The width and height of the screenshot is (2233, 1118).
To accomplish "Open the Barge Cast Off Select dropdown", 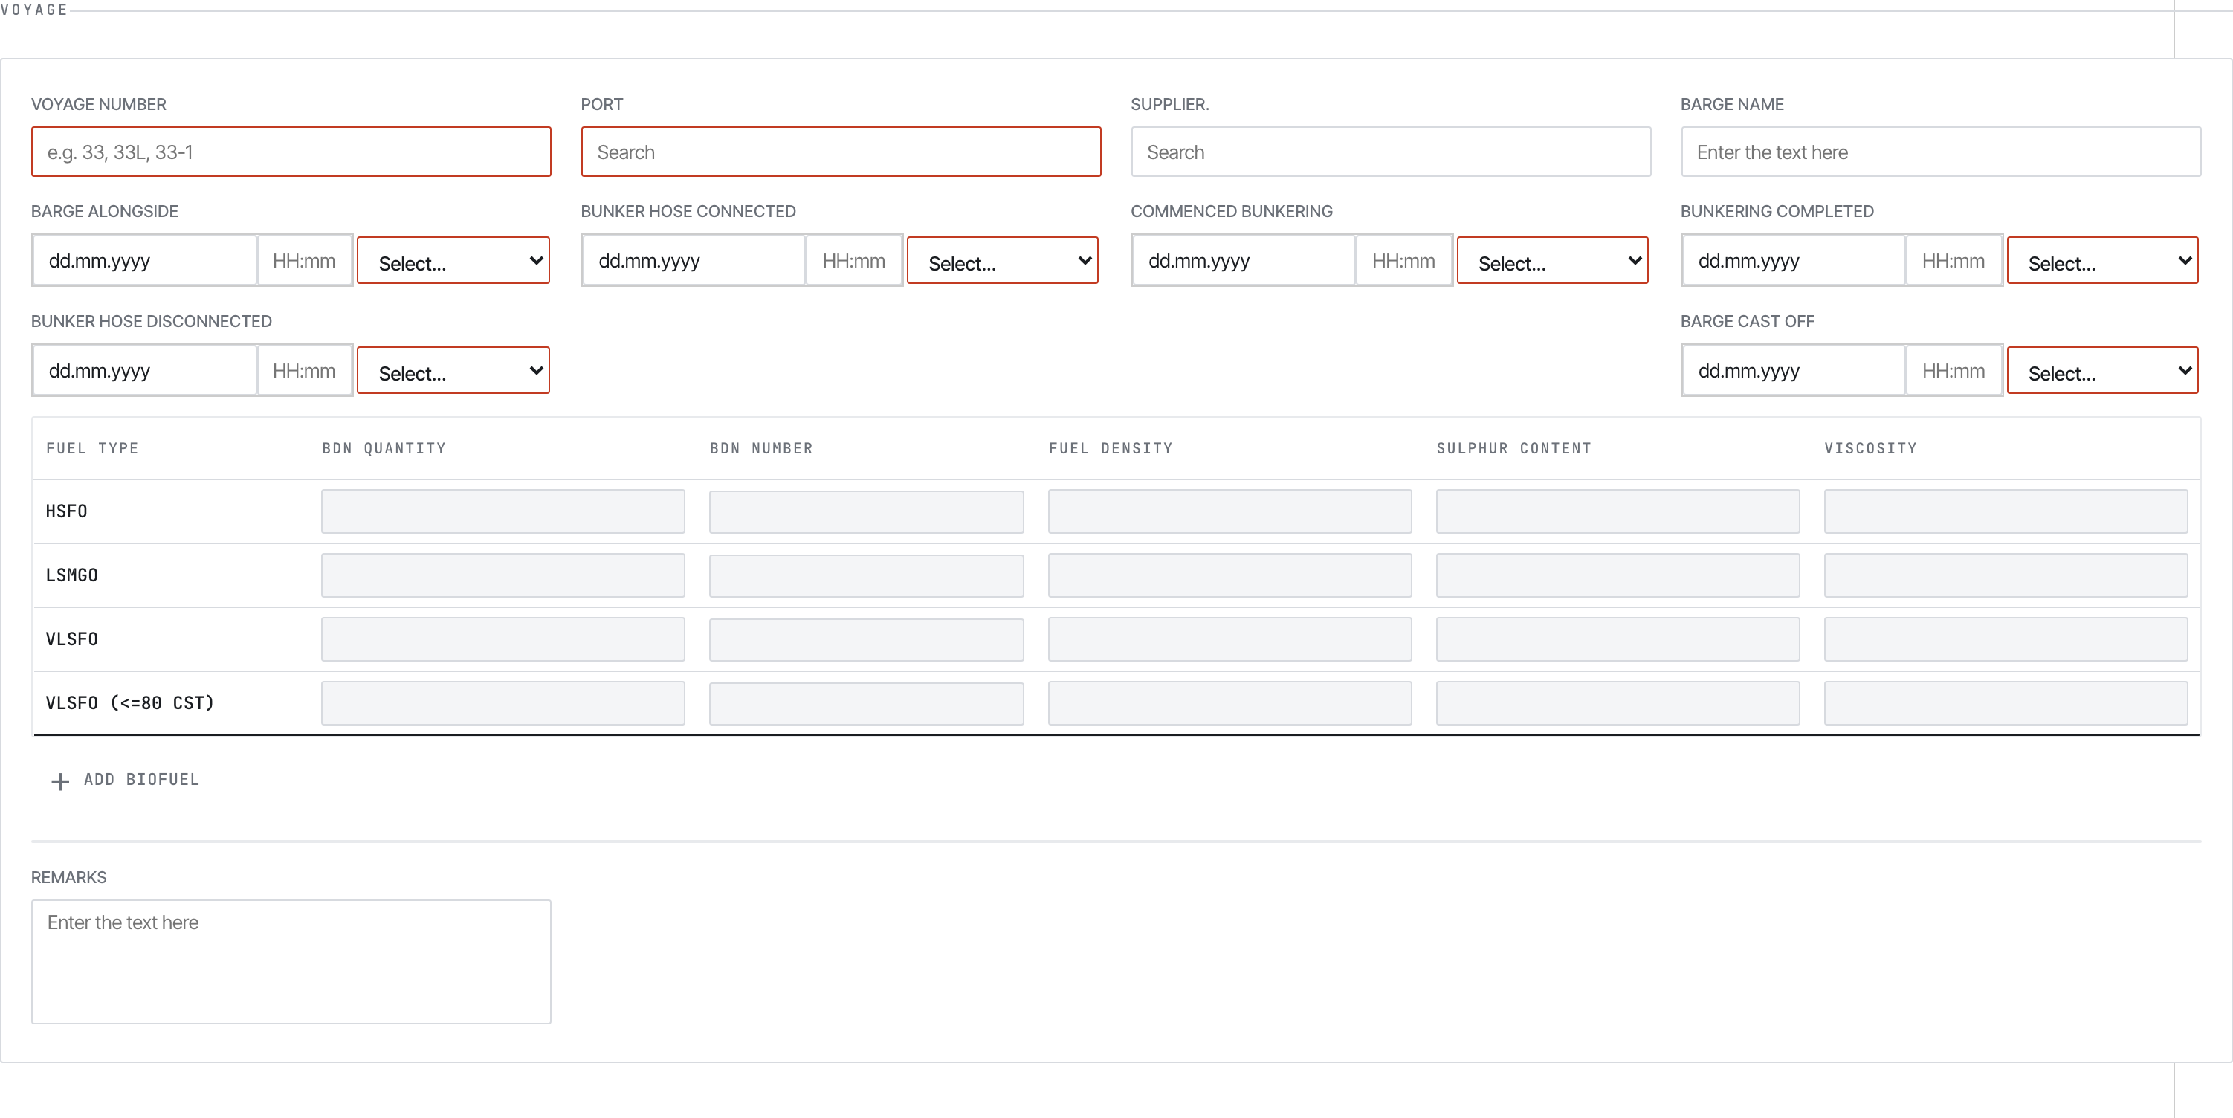I will click(2102, 371).
